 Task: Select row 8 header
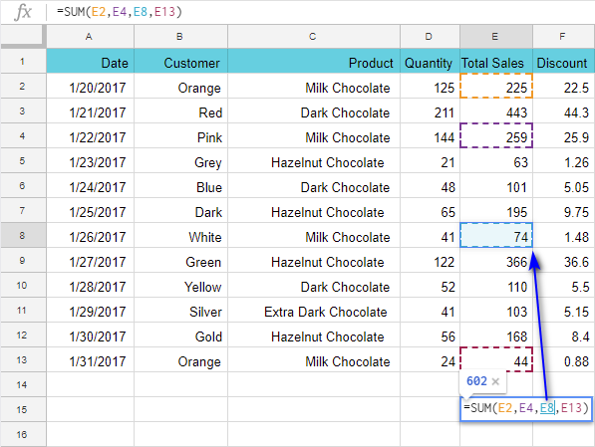tap(23, 235)
